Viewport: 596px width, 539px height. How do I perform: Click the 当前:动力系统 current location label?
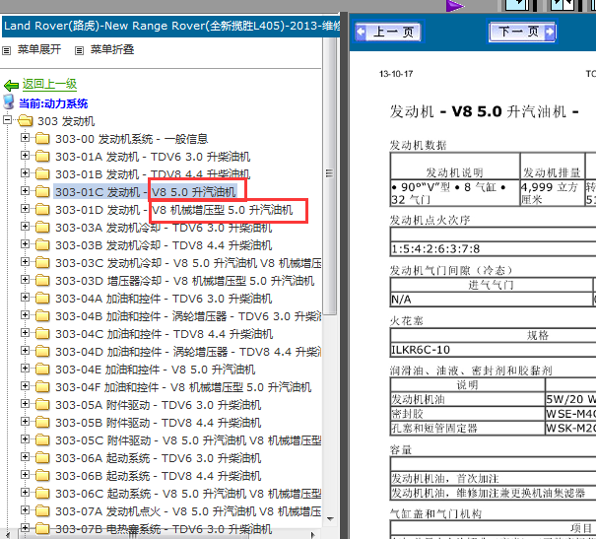53,103
